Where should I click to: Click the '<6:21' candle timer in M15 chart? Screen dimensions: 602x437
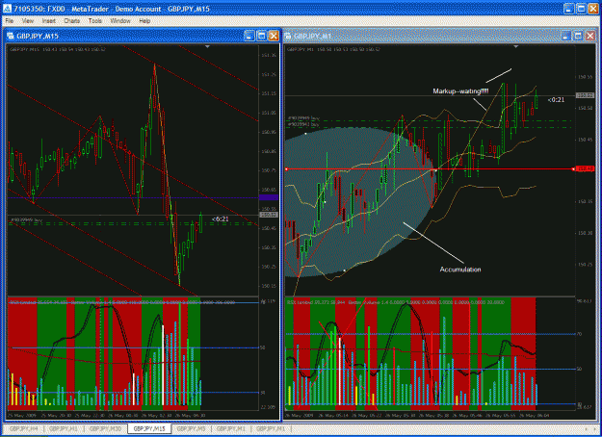pyautogui.click(x=220, y=219)
